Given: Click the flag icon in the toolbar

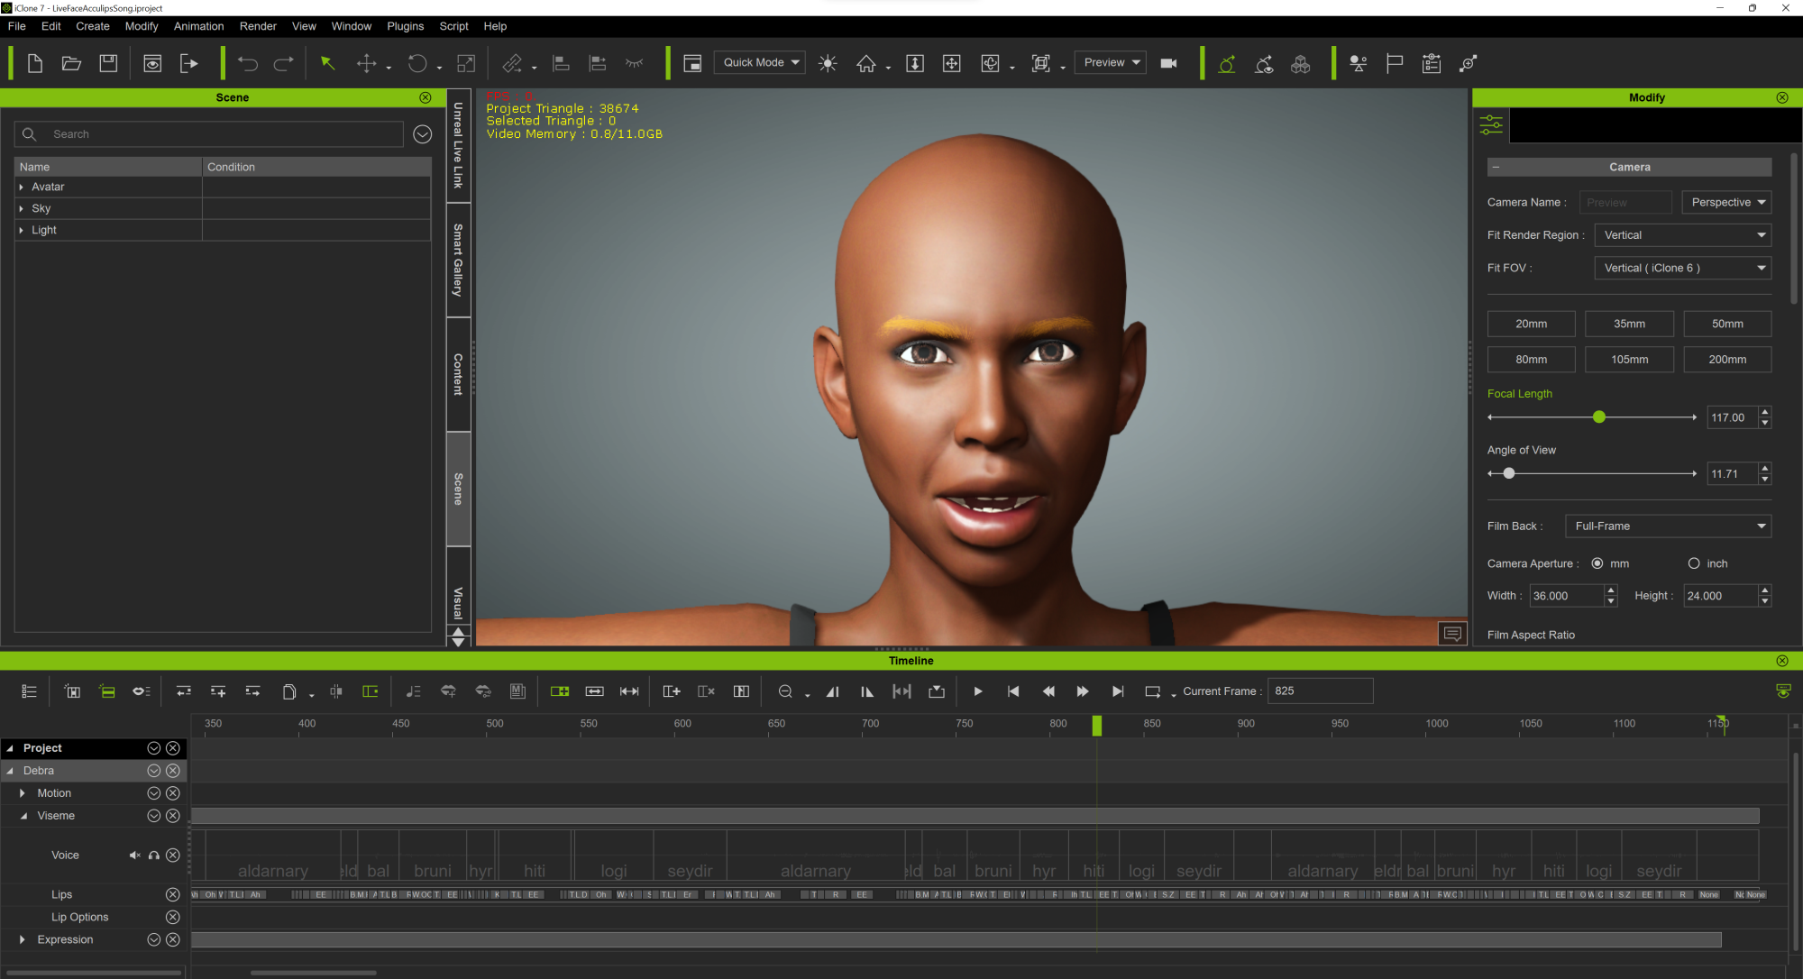Looking at the screenshot, I should [x=1395, y=63].
